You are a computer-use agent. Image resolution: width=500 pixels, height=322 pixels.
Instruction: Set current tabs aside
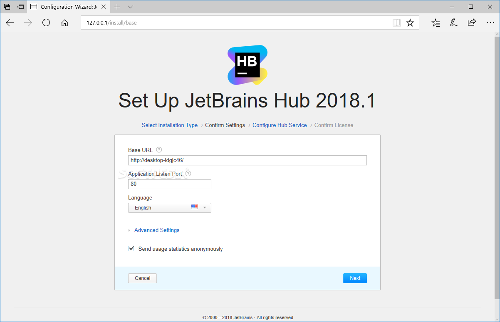[20, 7]
